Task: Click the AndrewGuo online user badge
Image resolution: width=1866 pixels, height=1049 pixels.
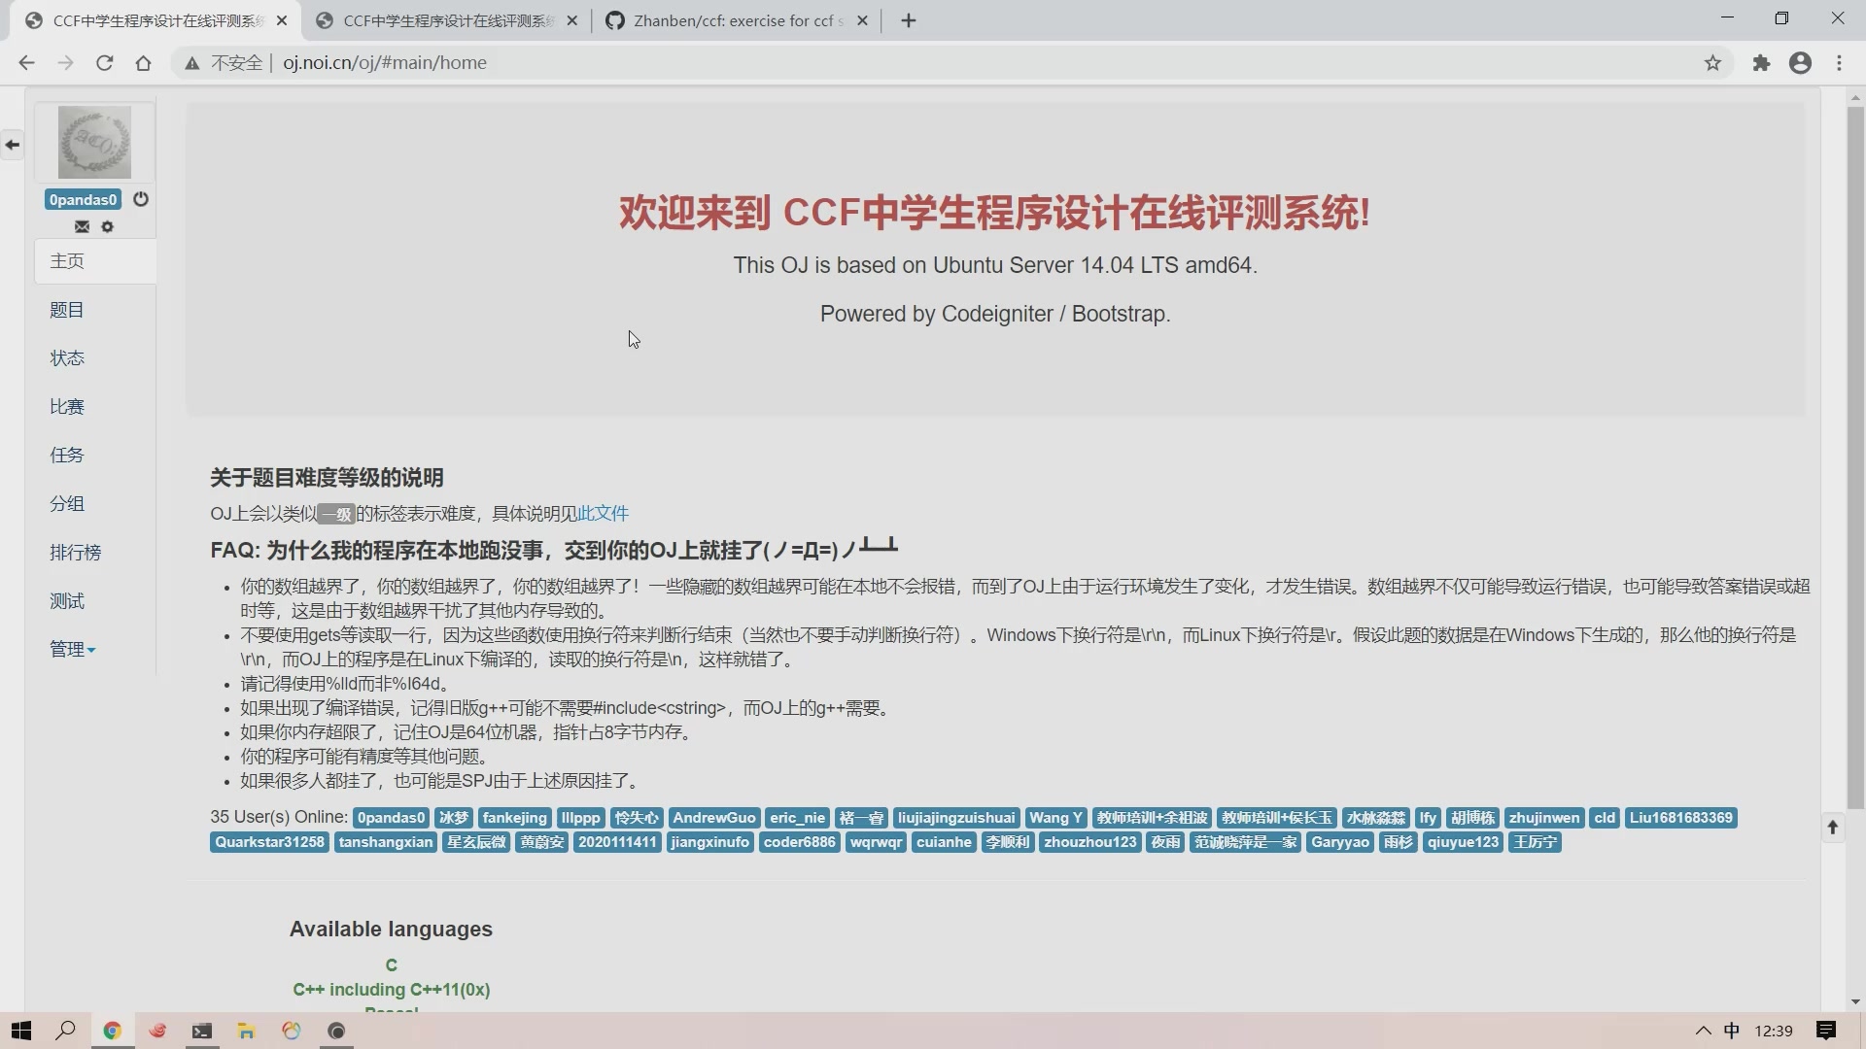Action: pyautogui.click(x=713, y=818)
